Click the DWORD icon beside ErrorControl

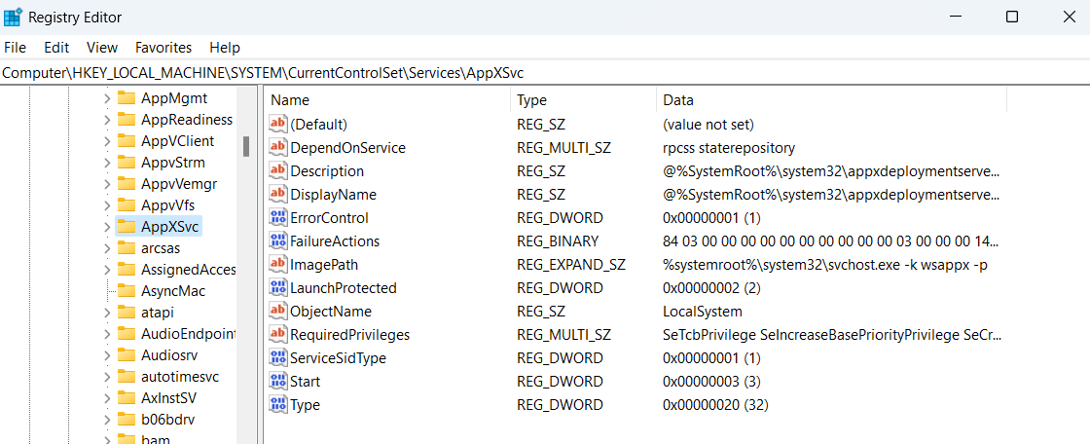pos(278,218)
